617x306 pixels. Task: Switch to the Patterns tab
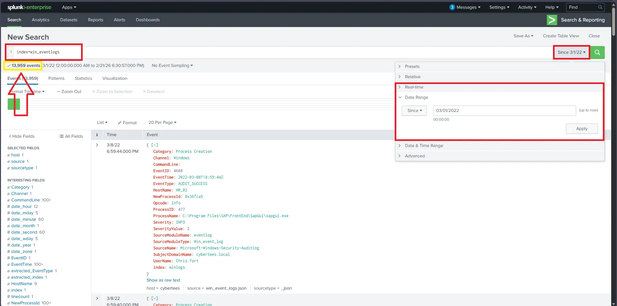(x=56, y=78)
